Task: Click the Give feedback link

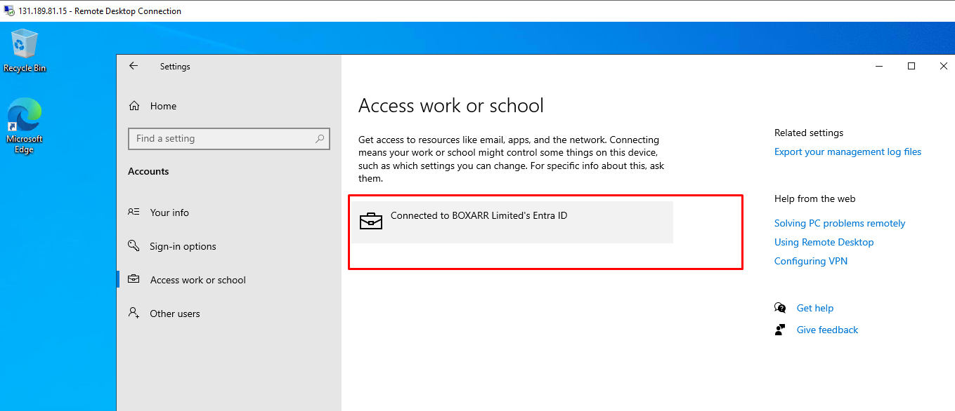Action: (827, 330)
